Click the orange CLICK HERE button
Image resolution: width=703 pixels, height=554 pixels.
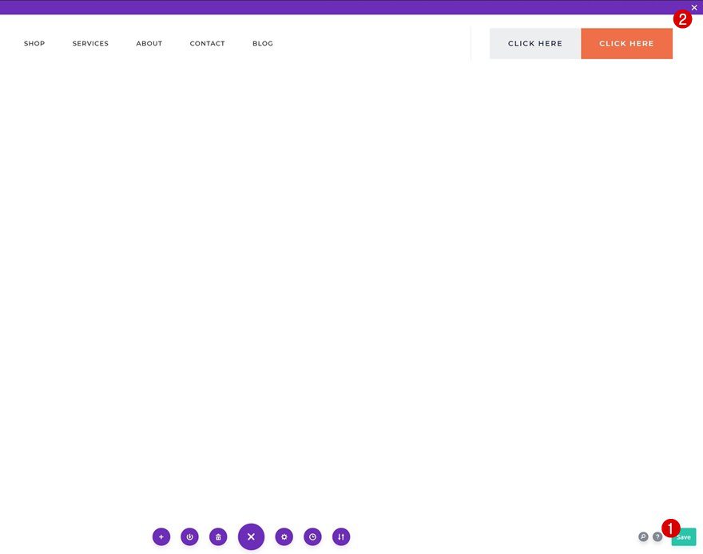[626, 43]
